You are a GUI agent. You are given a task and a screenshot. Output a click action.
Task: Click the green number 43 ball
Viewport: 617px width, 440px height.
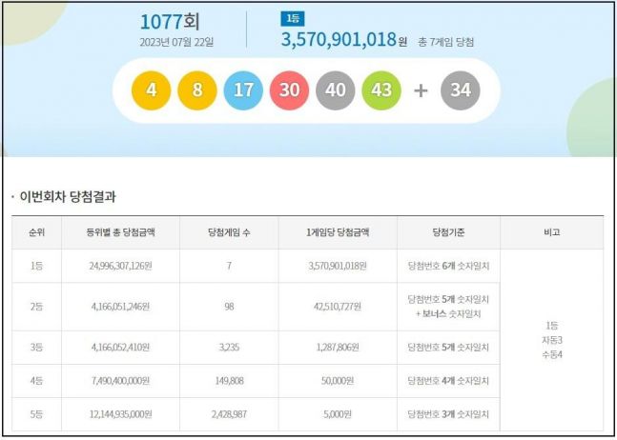(381, 90)
